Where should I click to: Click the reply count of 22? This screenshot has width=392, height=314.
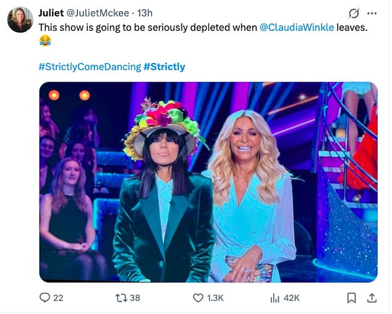coord(58,298)
